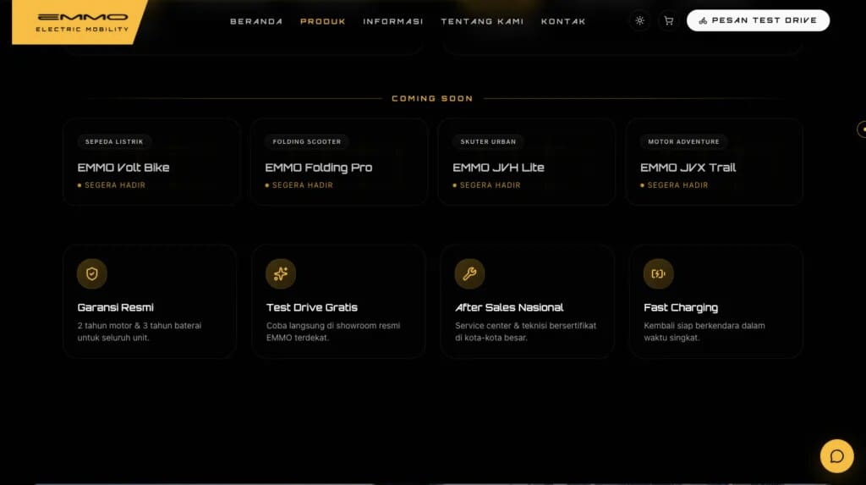Open the Informasi menu item

pos(392,21)
